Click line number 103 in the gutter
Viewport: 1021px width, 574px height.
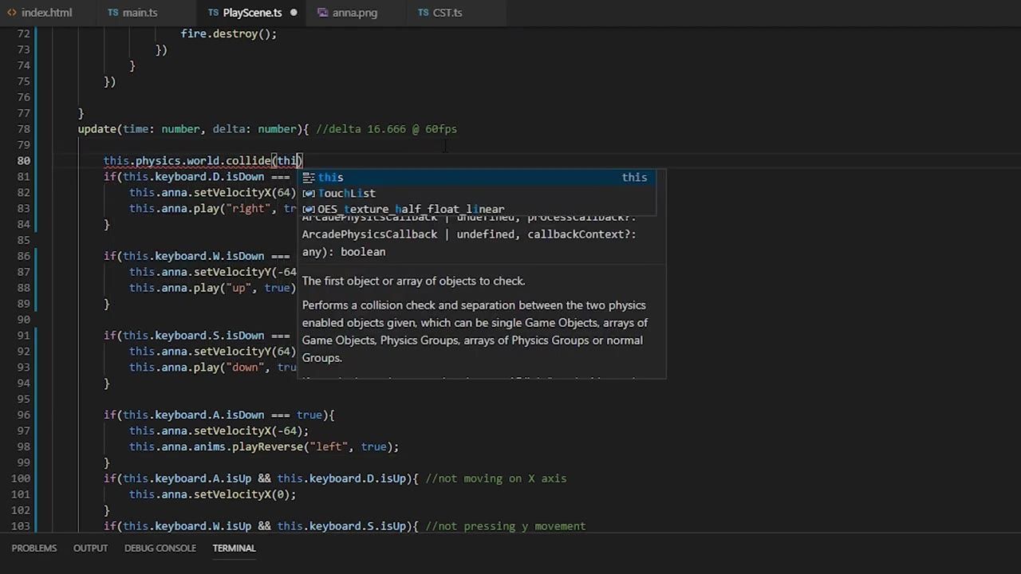click(21, 527)
